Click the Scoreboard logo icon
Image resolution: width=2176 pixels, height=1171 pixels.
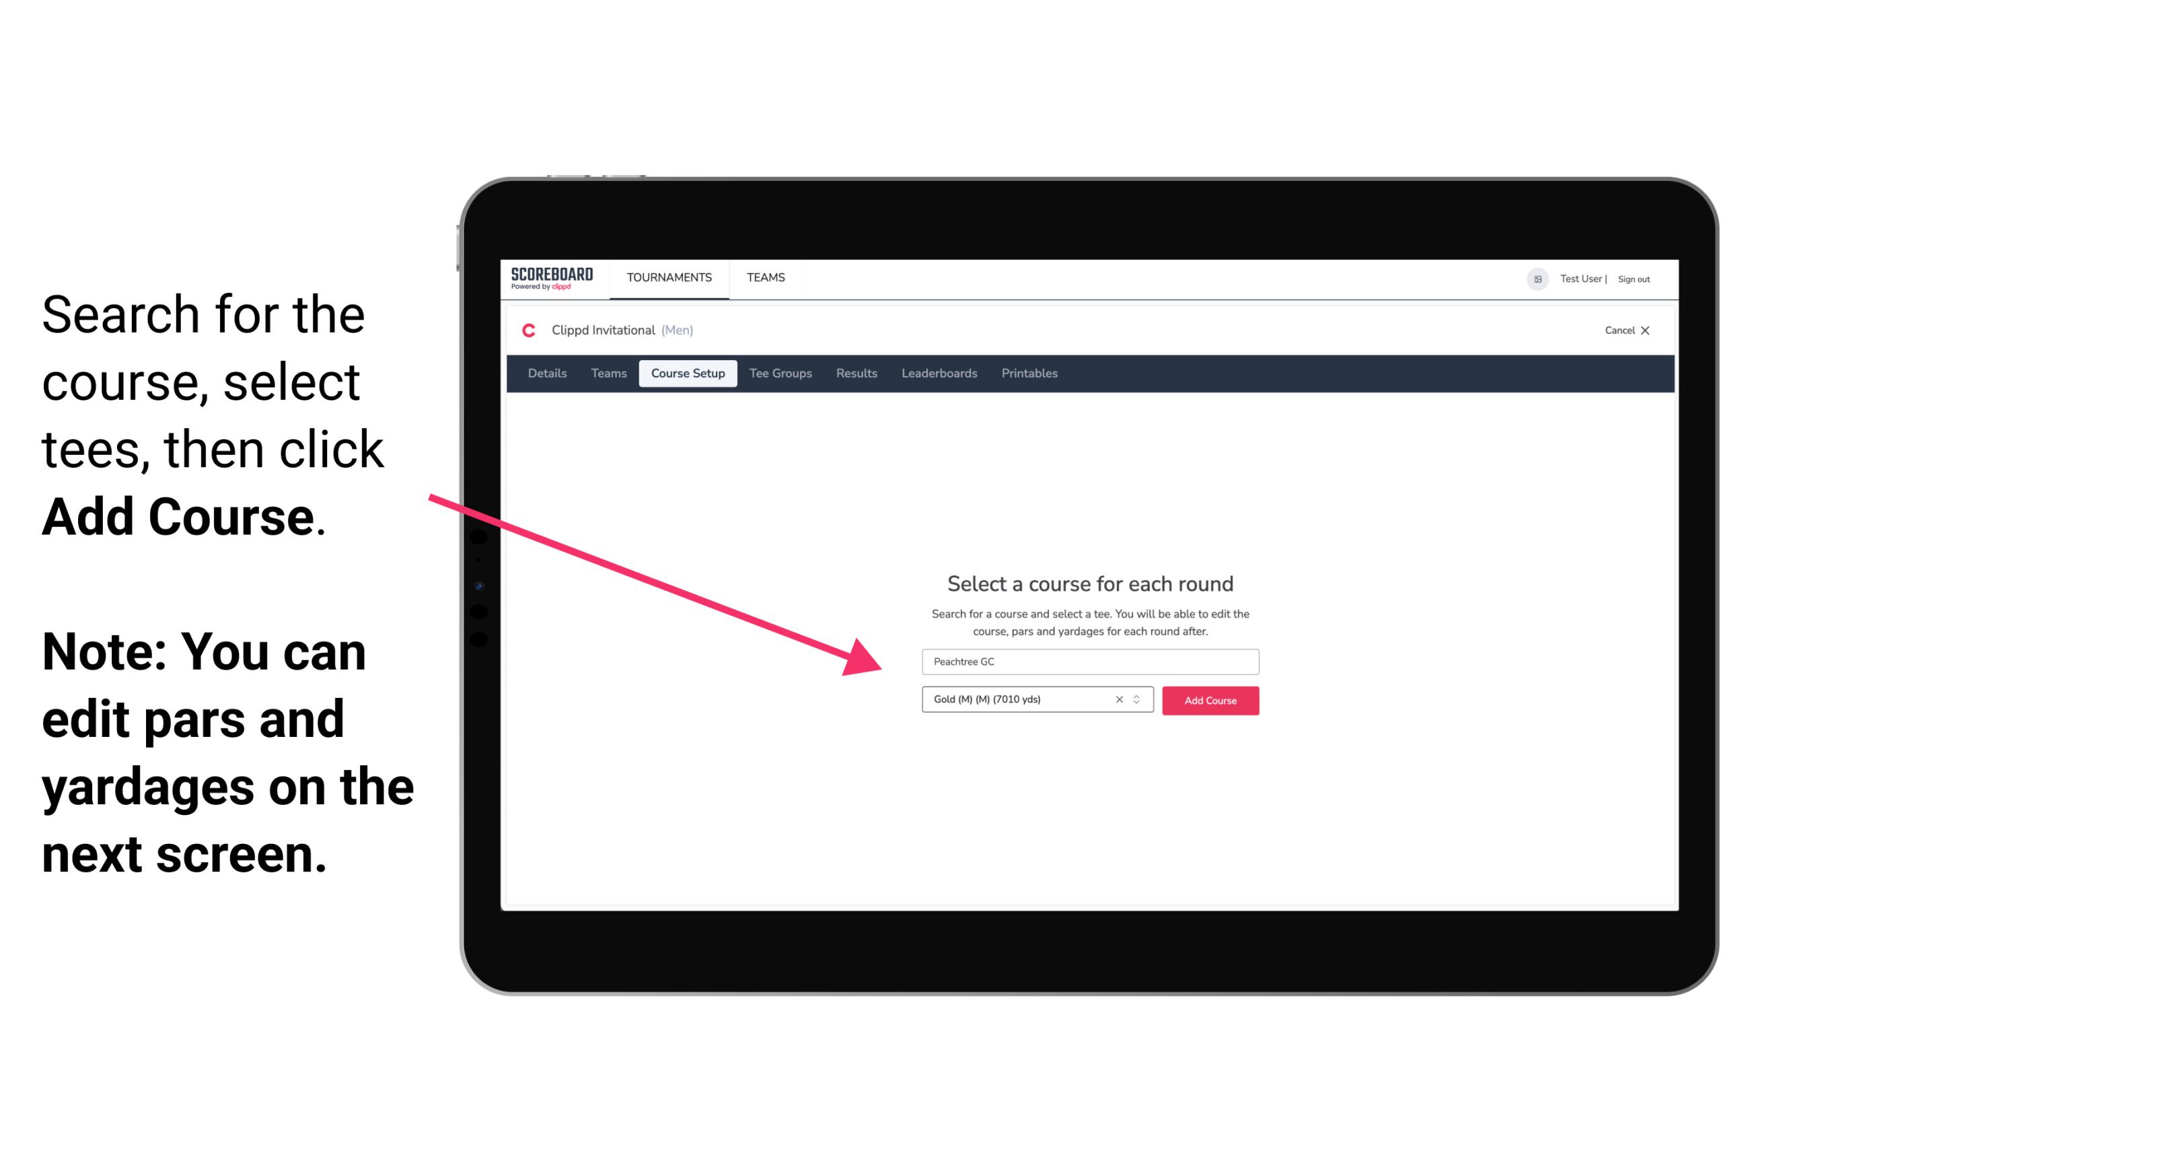553,279
